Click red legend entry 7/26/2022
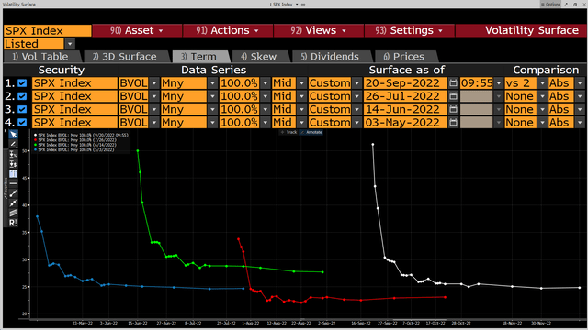 [x=75, y=140]
